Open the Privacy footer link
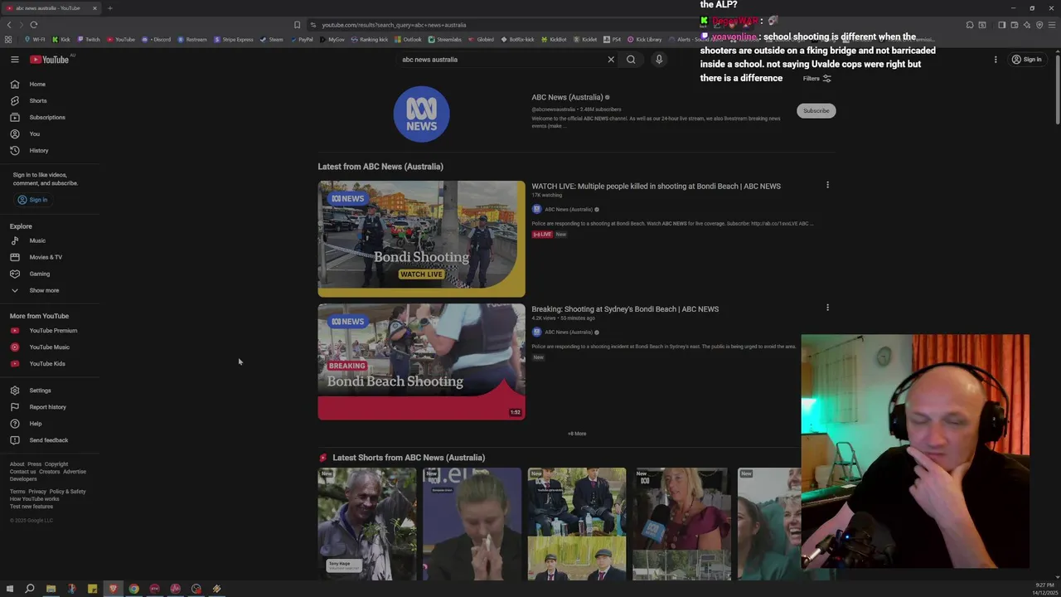Image resolution: width=1061 pixels, height=597 pixels. (37, 492)
